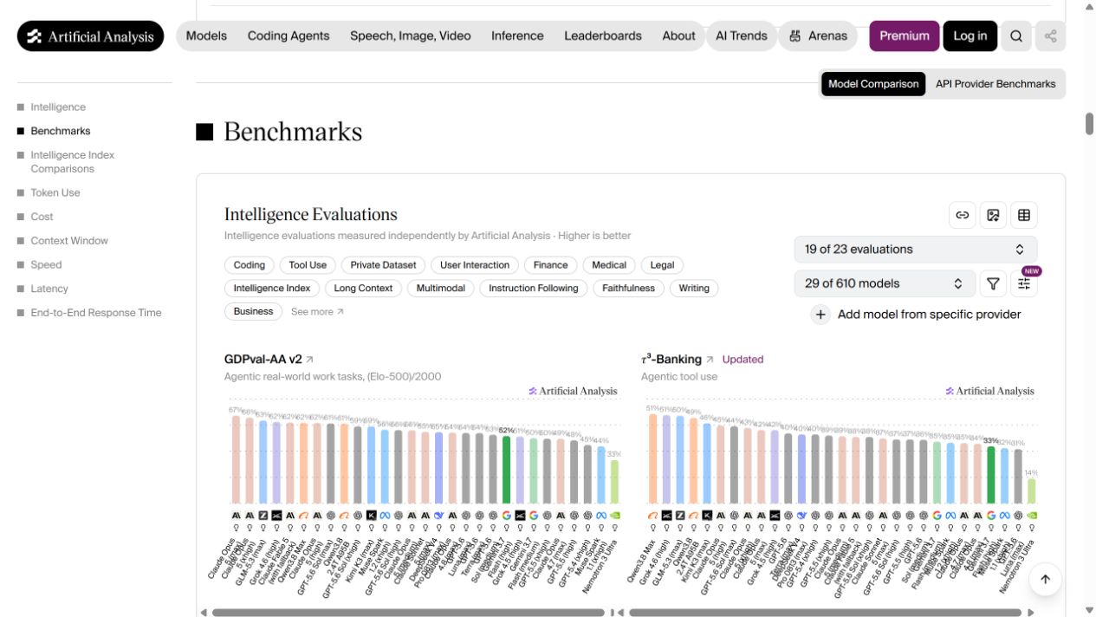
Task: Toggle the Multimodal filter tag
Action: pyautogui.click(x=441, y=289)
